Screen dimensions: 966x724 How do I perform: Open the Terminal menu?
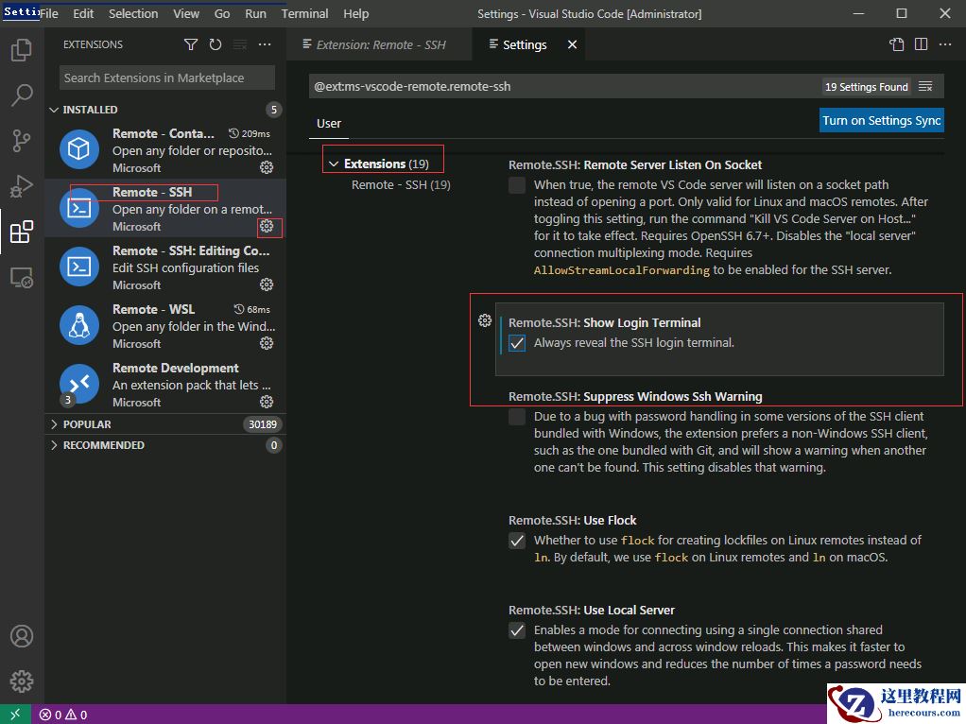coord(304,14)
